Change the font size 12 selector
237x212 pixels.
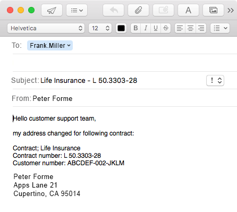pyautogui.click(x=100, y=28)
